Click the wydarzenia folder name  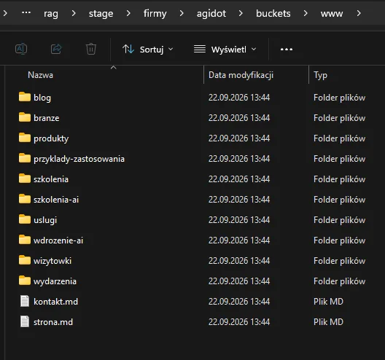[x=55, y=281]
